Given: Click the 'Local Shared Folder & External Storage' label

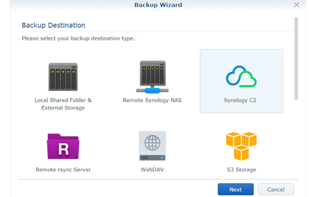Looking at the screenshot, I should point(63,104).
